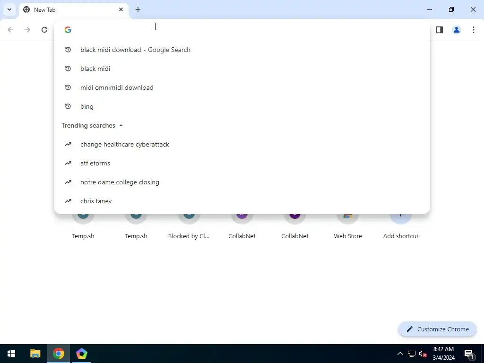Open the profile avatar menu
Viewport: 484px width, 363px height.
457,30
